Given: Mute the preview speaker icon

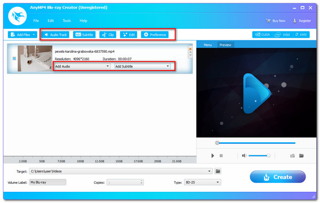Looking at the screenshot, I should tap(244, 156).
